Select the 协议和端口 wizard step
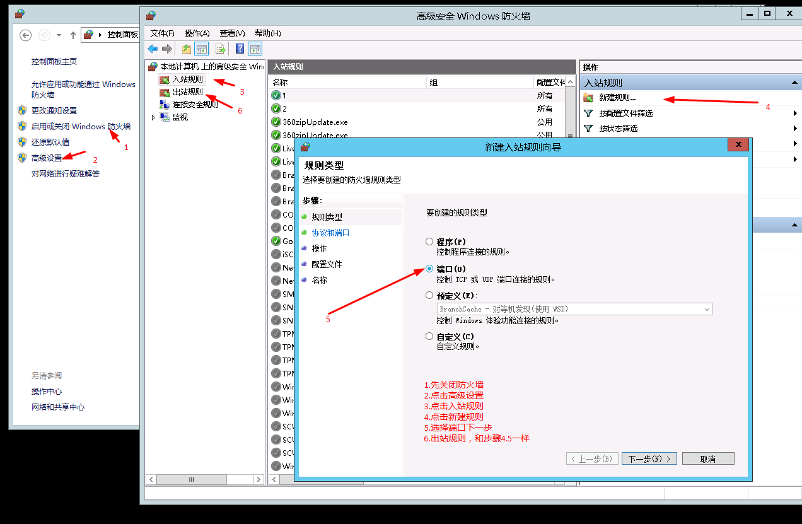 (330, 233)
